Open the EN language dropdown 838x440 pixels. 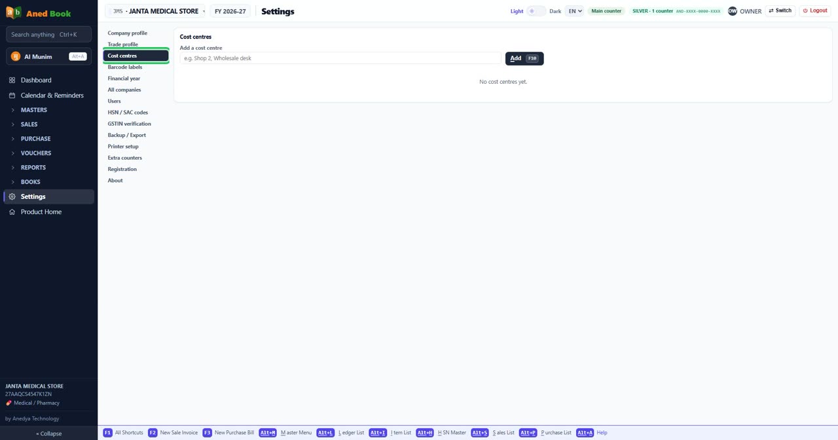point(574,11)
